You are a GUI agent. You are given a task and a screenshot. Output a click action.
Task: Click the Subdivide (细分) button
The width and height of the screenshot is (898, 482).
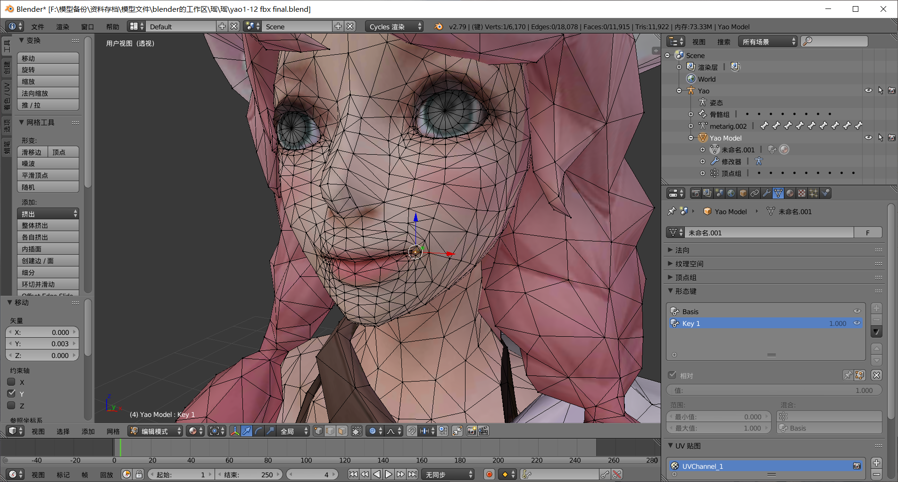click(48, 273)
